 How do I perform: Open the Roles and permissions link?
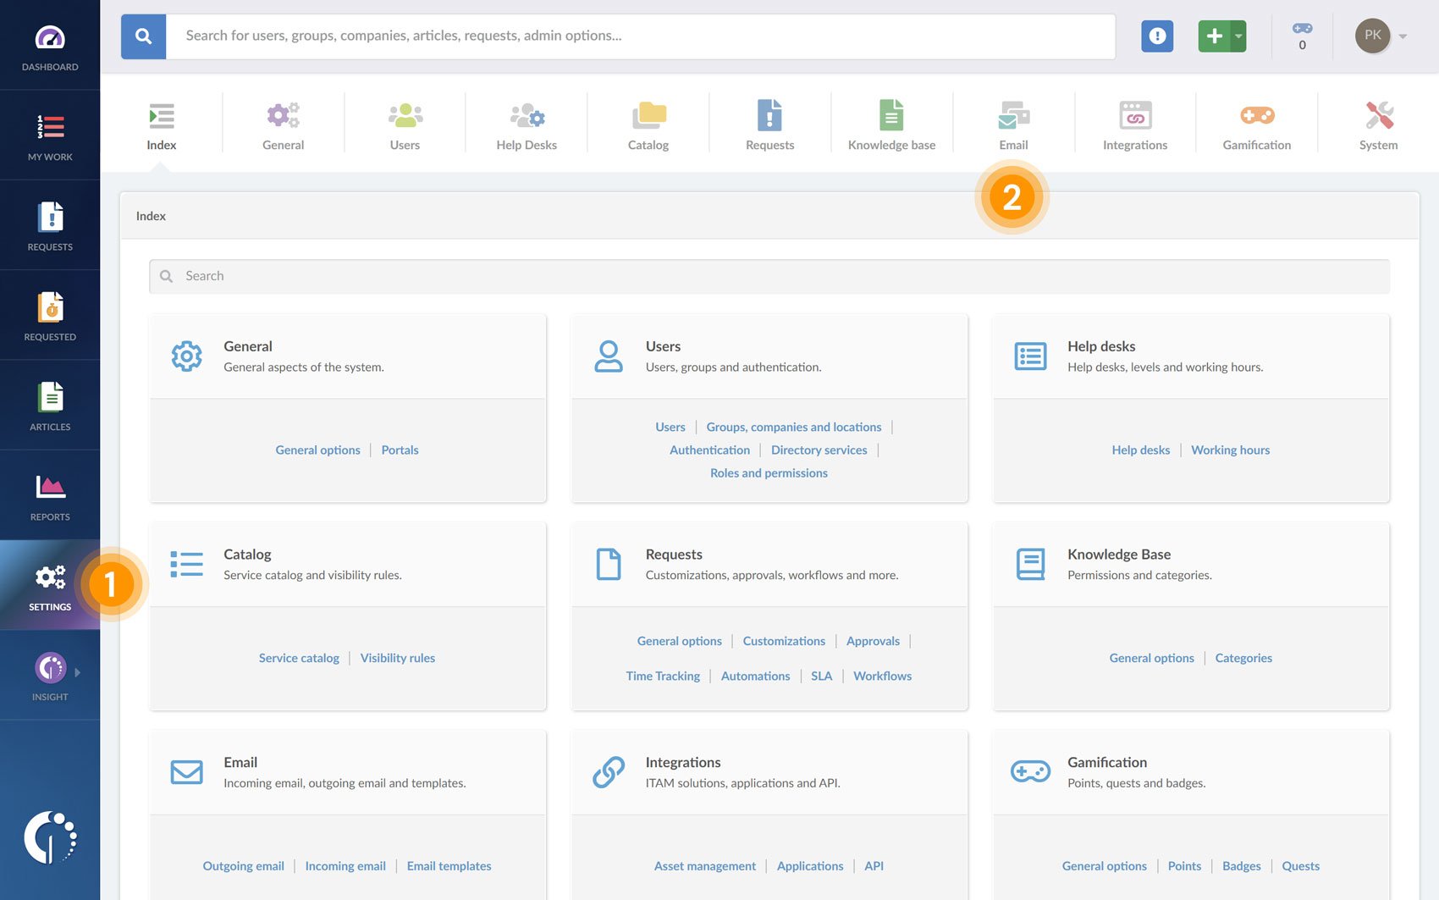click(769, 473)
